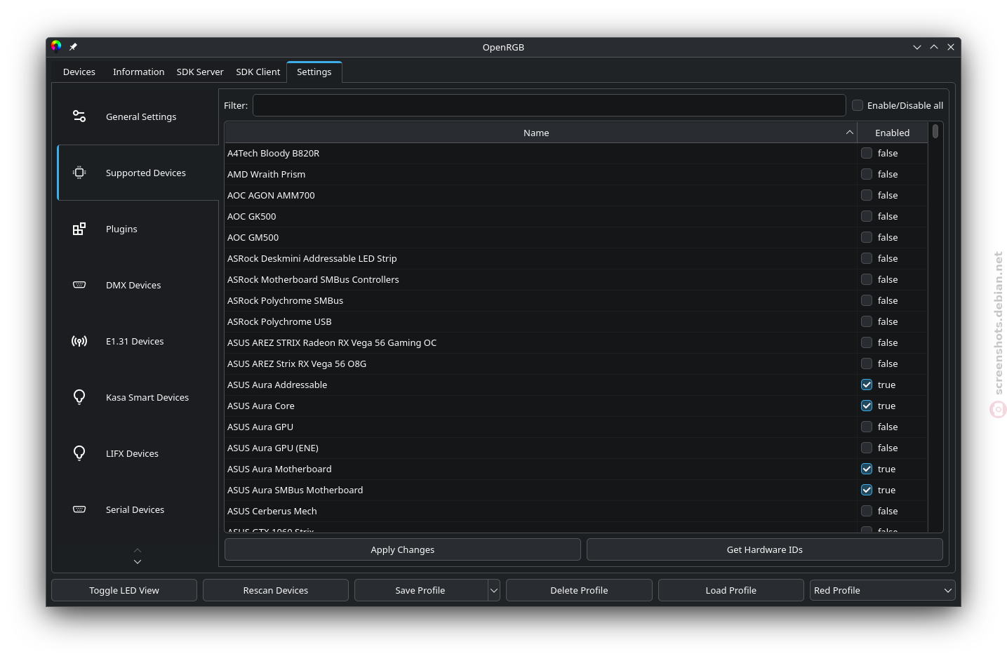Open the DMX Devices section

(138, 285)
